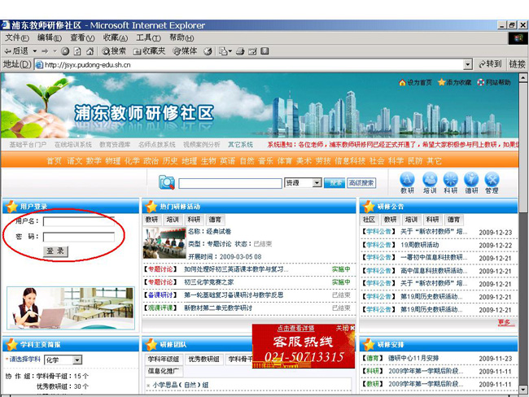Image resolution: width=529 pixels, height=397 pixels.
Task: Click 语文 in the orange subject bar
Action: [x=74, y=161]
